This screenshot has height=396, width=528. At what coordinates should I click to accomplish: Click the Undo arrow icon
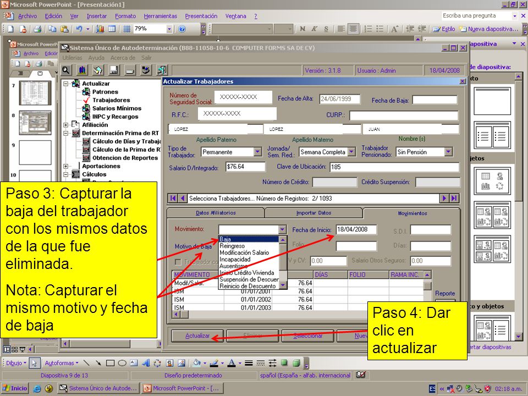pos(79,29)
